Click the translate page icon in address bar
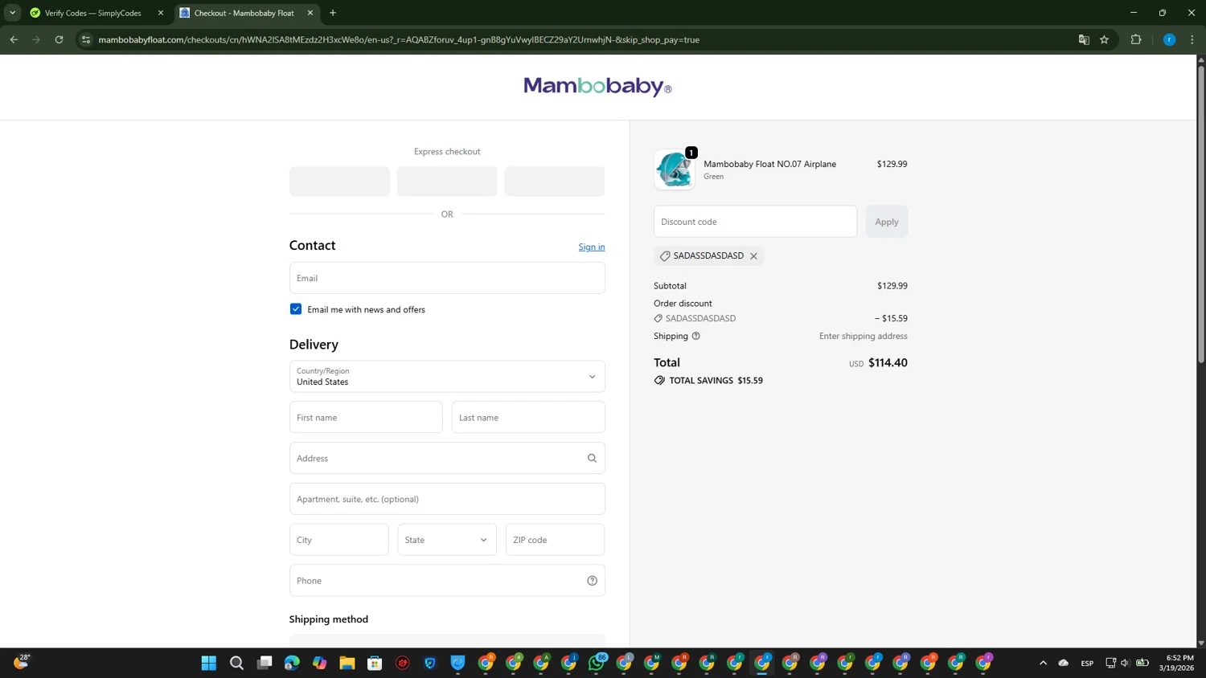 coord(1084,39)
